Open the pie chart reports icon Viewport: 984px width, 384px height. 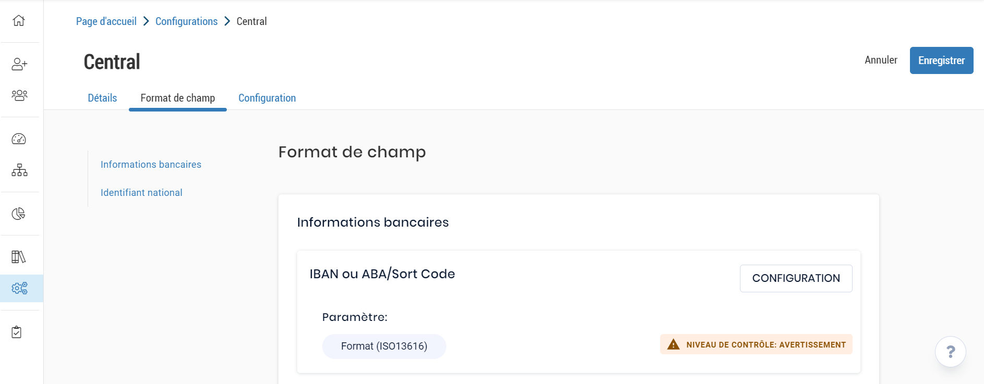tap(19, 214)
